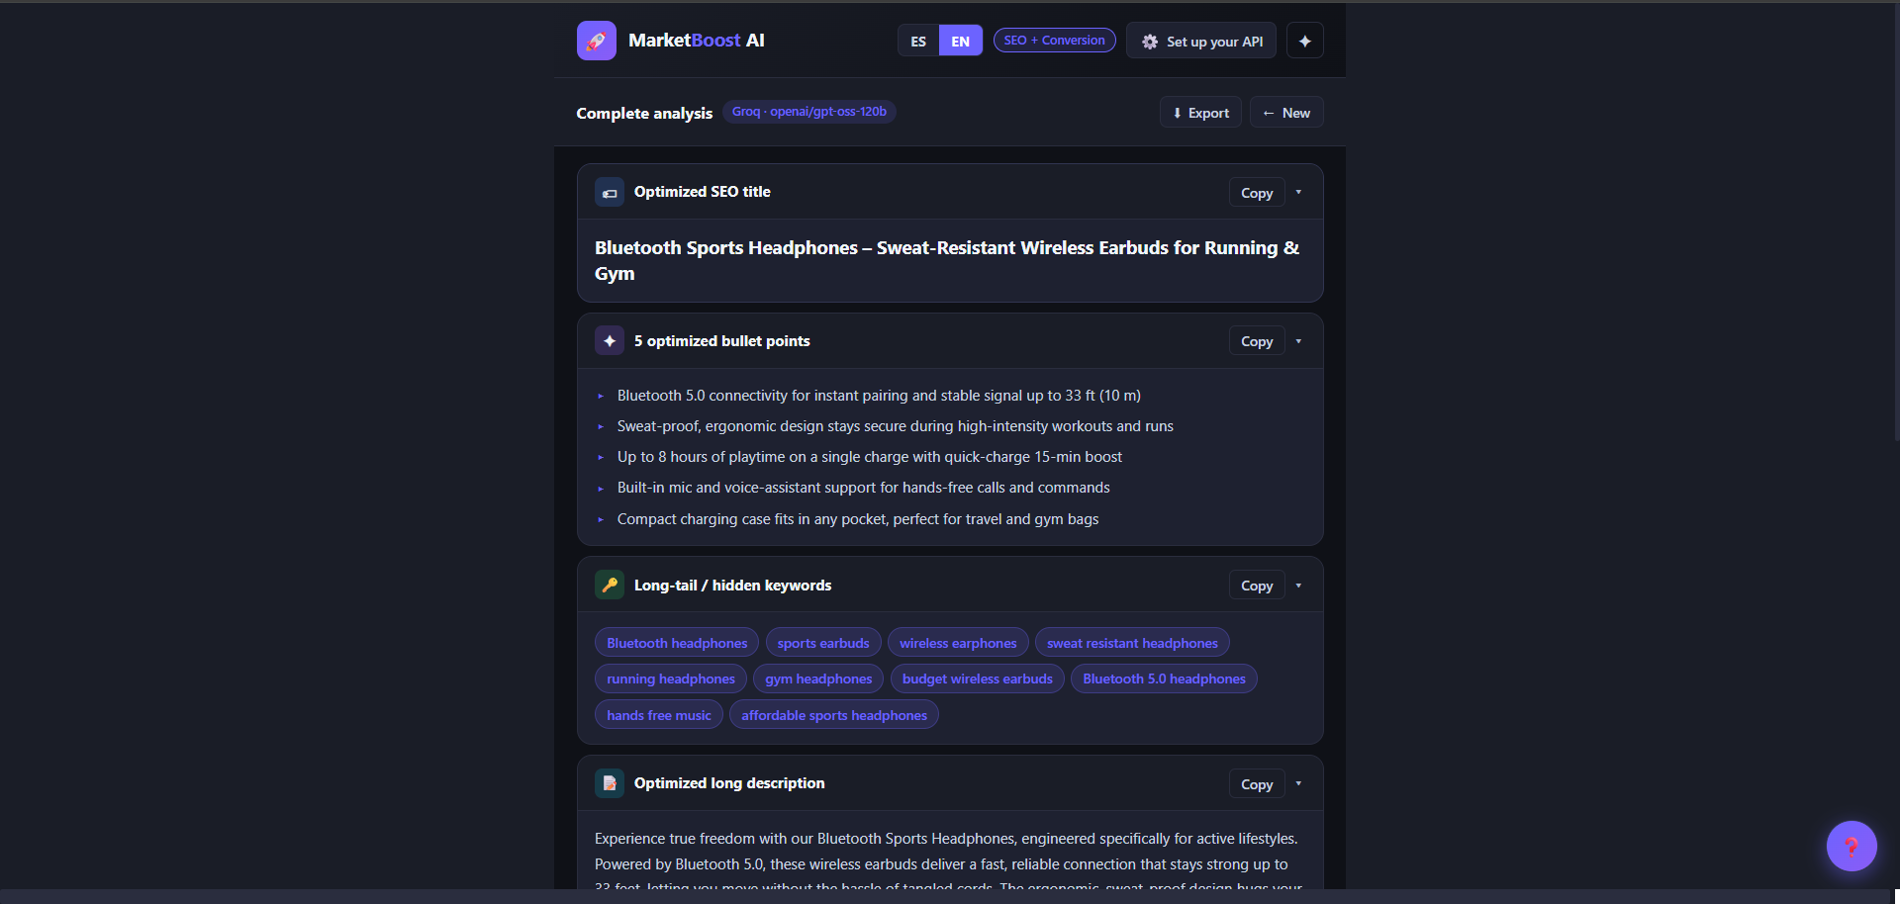Select the 'Bluetooth headphones' keyword chip
Screen dimensions: 1900x904
click(677, 643)
